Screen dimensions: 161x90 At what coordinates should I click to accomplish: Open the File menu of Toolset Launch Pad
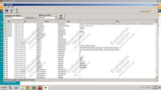(2, 3)
